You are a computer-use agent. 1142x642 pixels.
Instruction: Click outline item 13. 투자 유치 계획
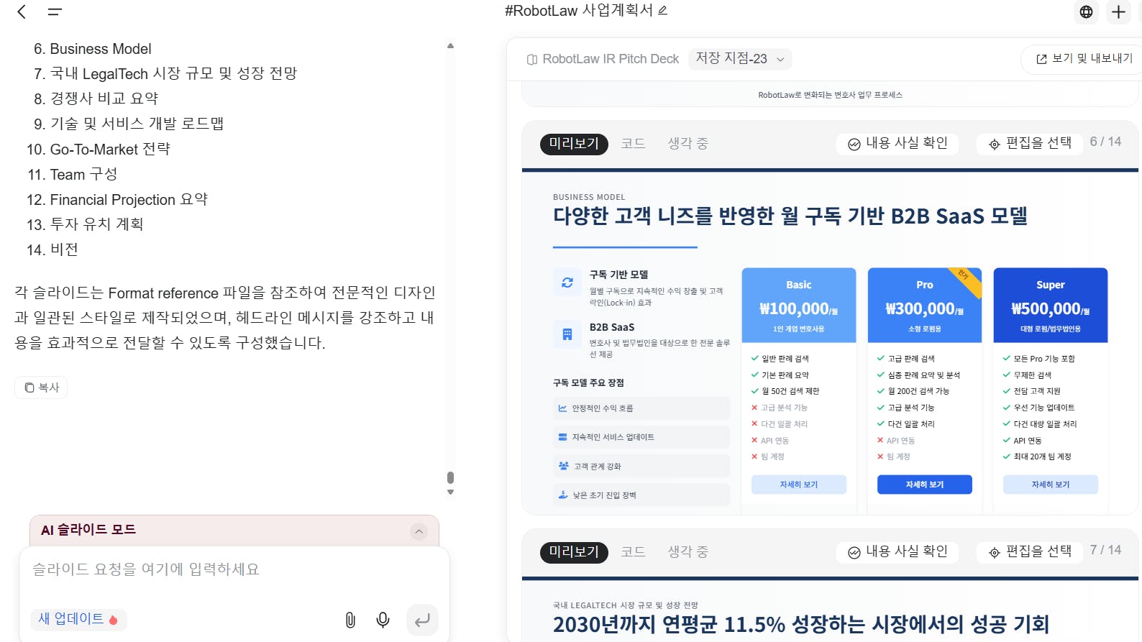[x=85, y=224]
